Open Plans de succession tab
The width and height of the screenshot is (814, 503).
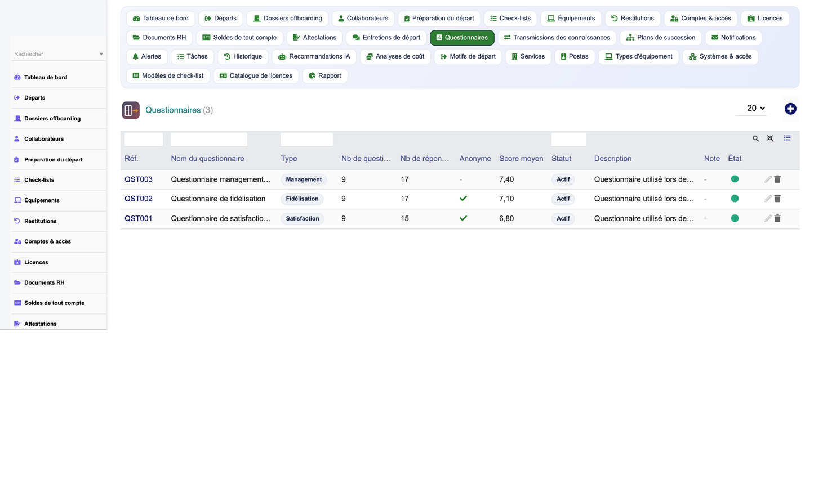coord(661,38)
